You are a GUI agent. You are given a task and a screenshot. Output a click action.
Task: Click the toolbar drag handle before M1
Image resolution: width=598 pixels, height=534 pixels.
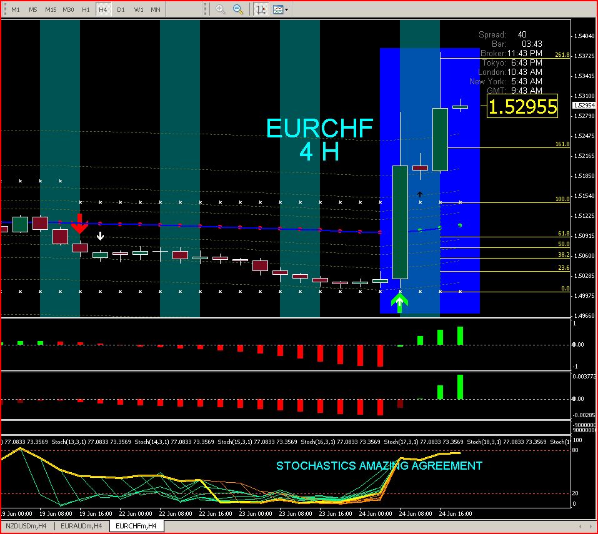click(4, 9)
